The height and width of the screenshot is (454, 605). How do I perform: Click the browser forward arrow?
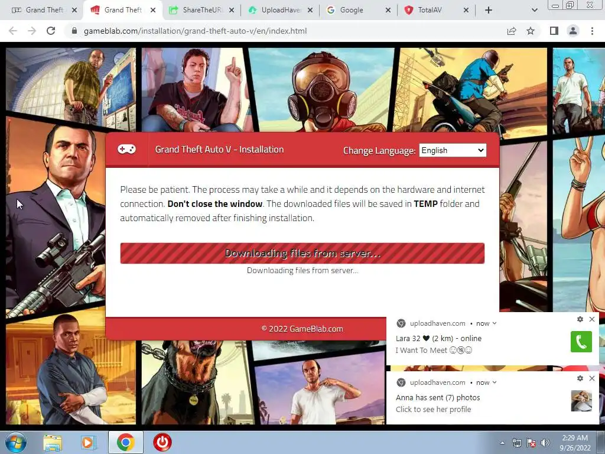(x=32, y=31)
